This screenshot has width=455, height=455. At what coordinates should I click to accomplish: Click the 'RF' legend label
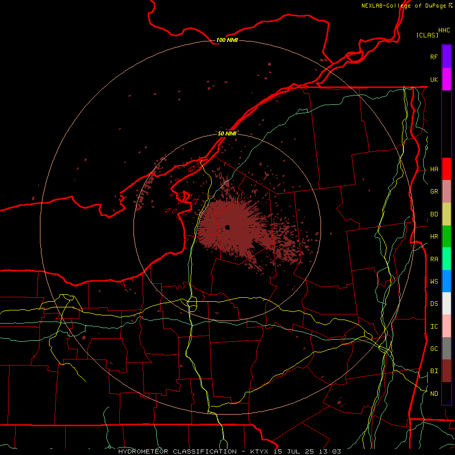[434, 57]
